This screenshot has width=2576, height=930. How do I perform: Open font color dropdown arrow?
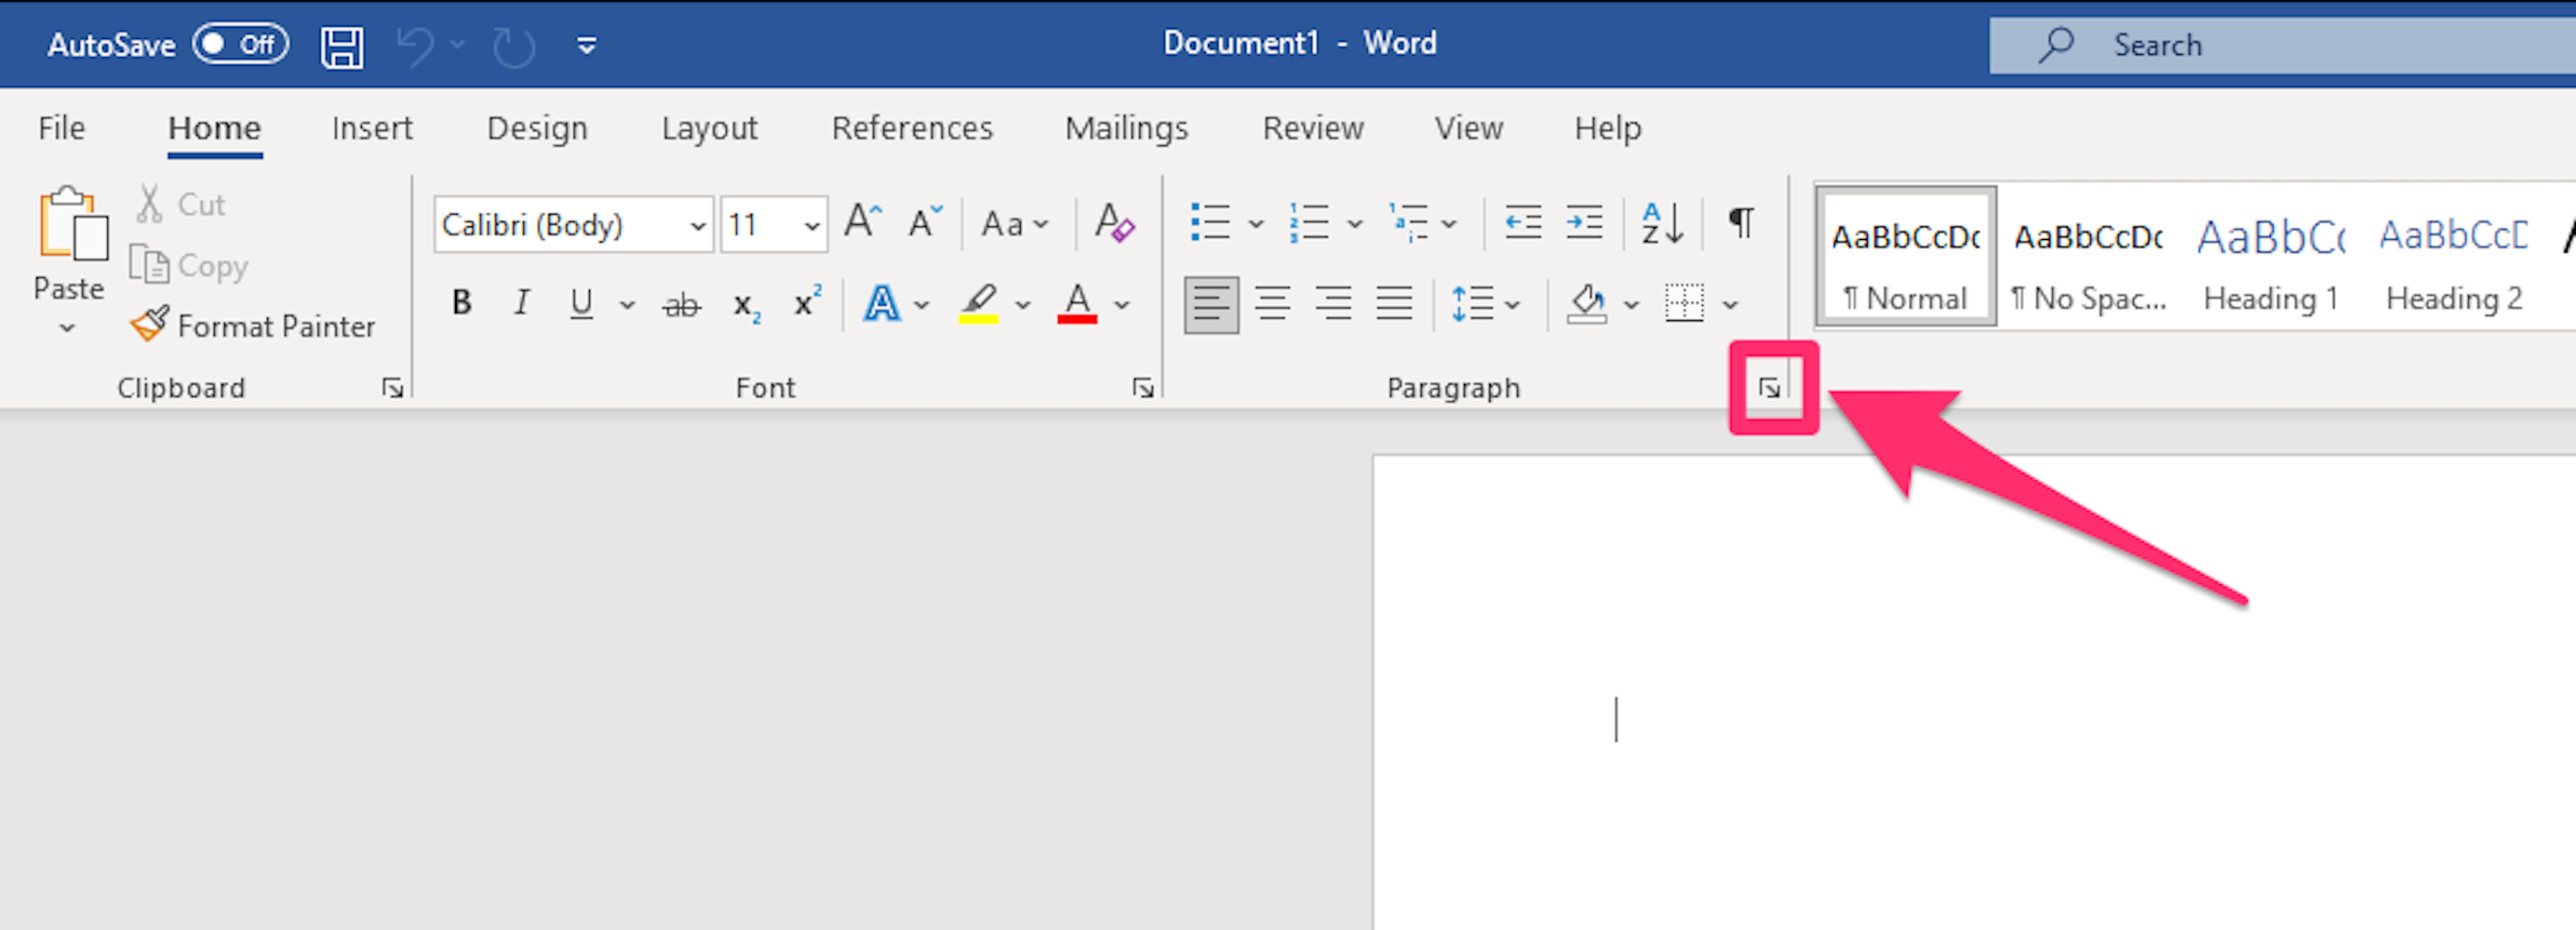click(1122, 305)
